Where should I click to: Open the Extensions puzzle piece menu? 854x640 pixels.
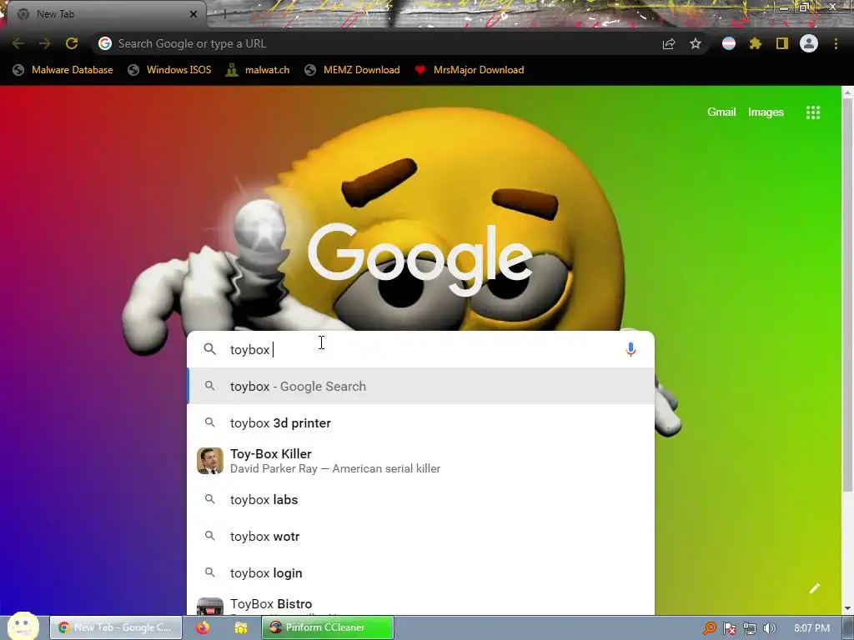pyautogui.click(x=756, y=43)
